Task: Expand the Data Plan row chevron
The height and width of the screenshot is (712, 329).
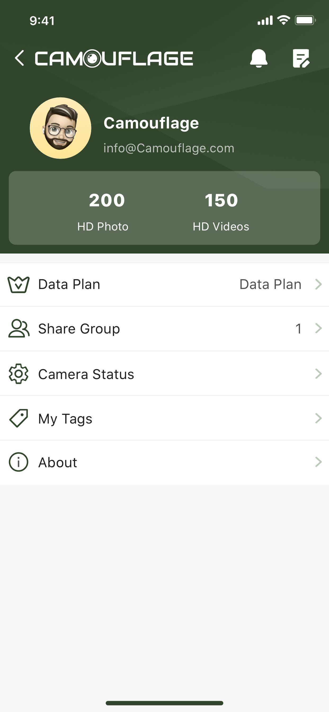Action: pyautogui.click(x=318, y=284)
